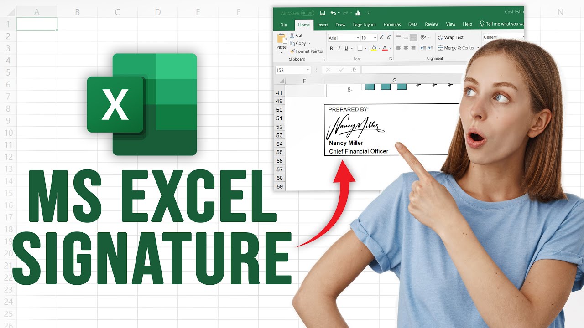Open the Undo history dropdown arrow

[x=339, y=13]
